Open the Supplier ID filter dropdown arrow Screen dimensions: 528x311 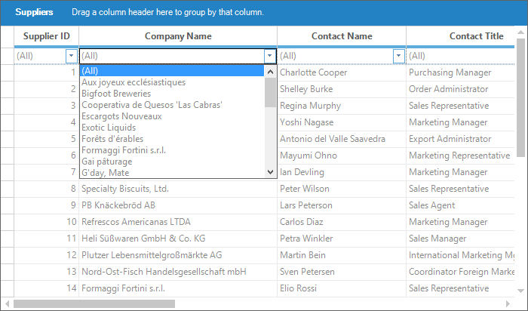[72, 56]
